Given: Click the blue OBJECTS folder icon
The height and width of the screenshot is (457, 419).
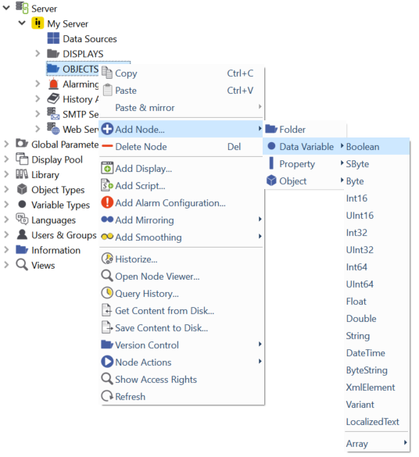Looking at the screenshot, I should 53,68.
